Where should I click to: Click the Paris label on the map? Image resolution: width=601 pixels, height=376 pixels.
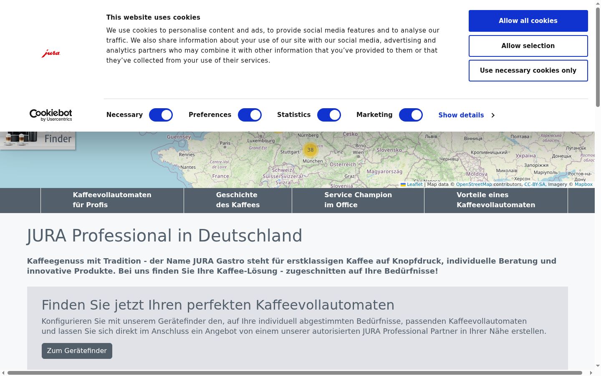225,143
